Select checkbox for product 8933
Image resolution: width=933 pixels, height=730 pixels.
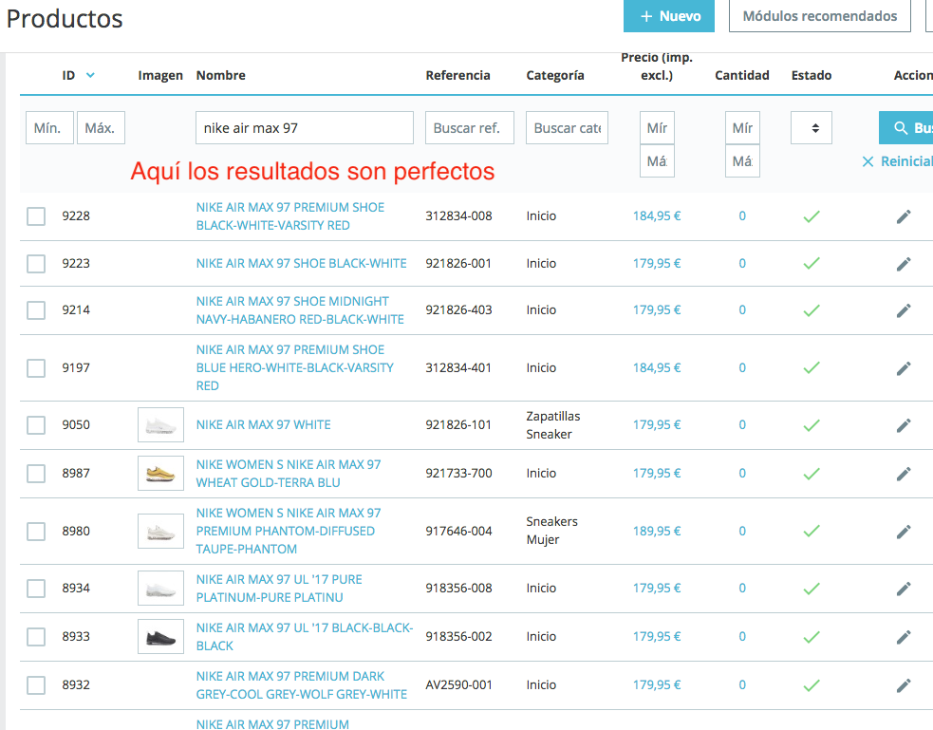pyautogui.click(x=36, y=637)
